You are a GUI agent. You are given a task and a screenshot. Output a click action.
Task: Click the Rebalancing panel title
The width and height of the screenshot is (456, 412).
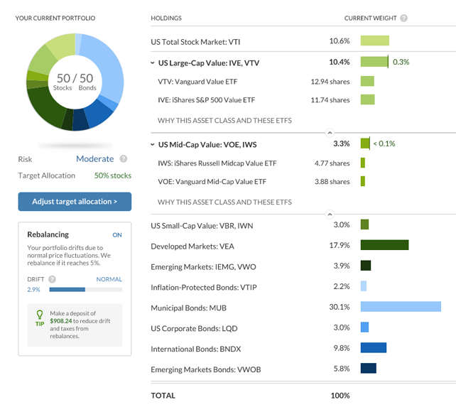[48, 234]
